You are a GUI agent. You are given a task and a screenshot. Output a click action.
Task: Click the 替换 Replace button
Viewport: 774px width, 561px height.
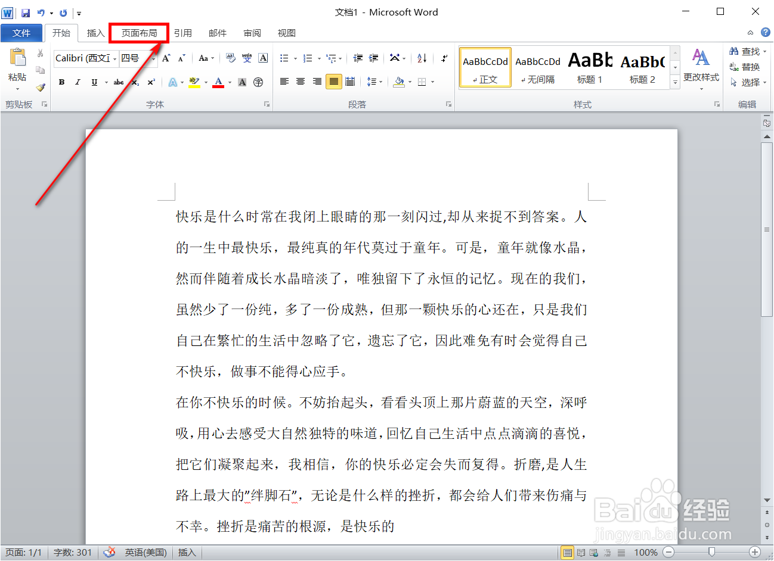[x=745, y=67]
